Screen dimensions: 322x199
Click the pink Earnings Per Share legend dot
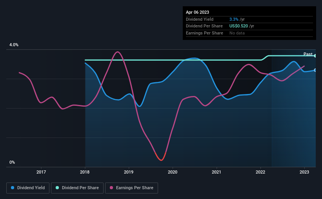coord(111,188)
